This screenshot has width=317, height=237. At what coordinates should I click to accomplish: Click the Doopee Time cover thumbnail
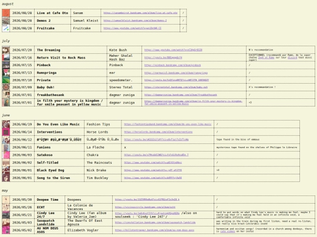(x=6, y=200)
